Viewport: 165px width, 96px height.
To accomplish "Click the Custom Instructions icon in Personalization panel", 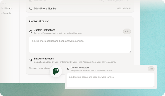I will [x=30, y=31].
